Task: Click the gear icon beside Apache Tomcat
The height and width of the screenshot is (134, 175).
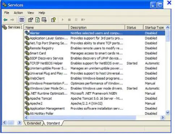Action: pos(27,98)
